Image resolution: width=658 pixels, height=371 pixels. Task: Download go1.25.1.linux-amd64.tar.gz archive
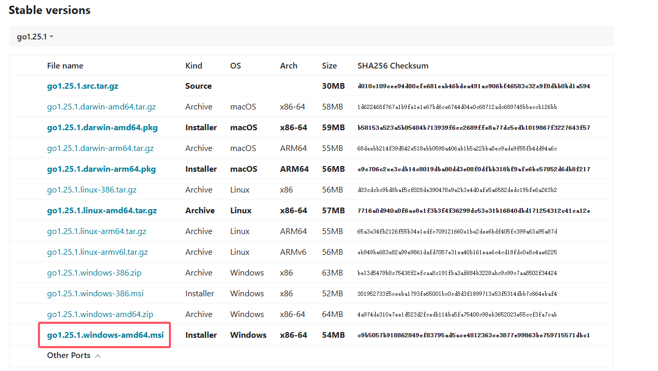click(x=101, y=211)
